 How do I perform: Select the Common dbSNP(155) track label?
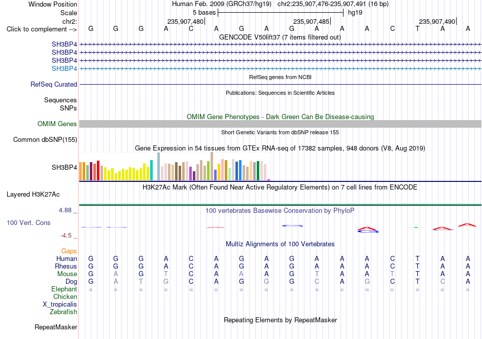coord(45,139)
